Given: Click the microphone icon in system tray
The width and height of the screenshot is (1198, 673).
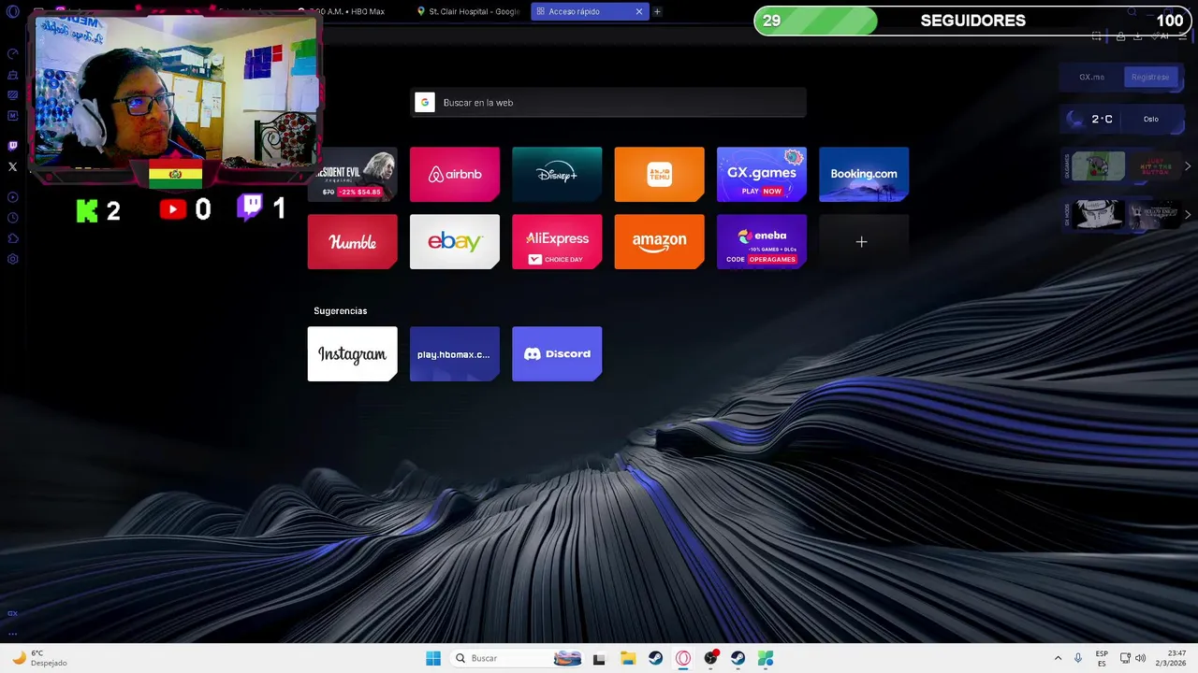Looking at the screenshot, I should pos(1078,658).
